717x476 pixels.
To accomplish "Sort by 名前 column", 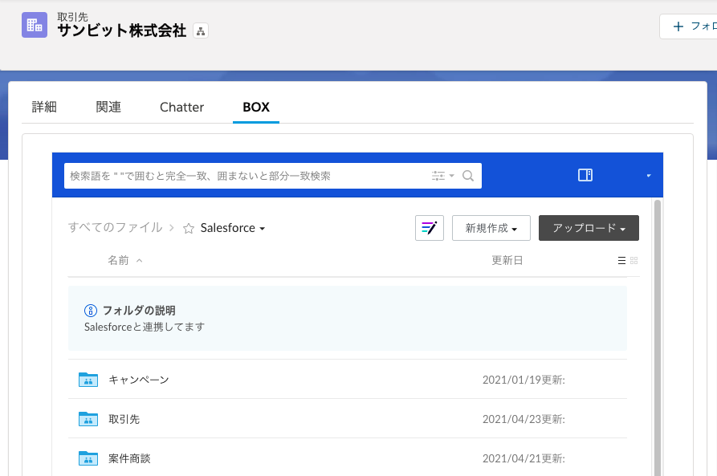I will click(x=118, y=260).
